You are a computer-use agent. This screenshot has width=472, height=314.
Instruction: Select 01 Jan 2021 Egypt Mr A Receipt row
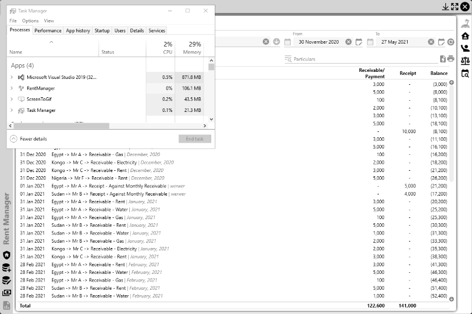(x=233, y=186)
